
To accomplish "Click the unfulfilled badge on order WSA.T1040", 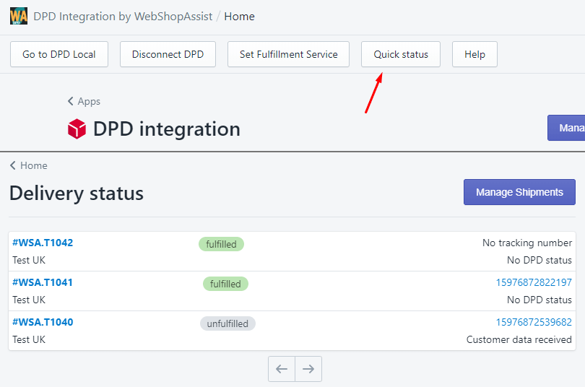I will pos(227,323).
